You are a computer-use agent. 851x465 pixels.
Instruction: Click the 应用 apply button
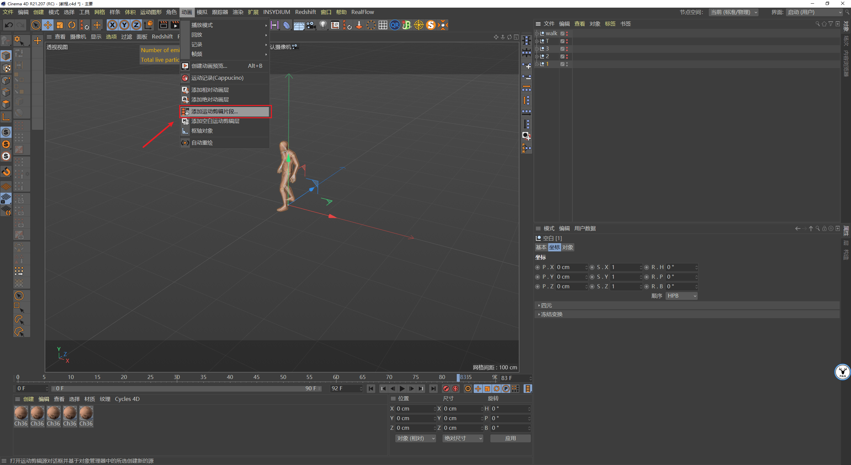click(x=510, y=438)
